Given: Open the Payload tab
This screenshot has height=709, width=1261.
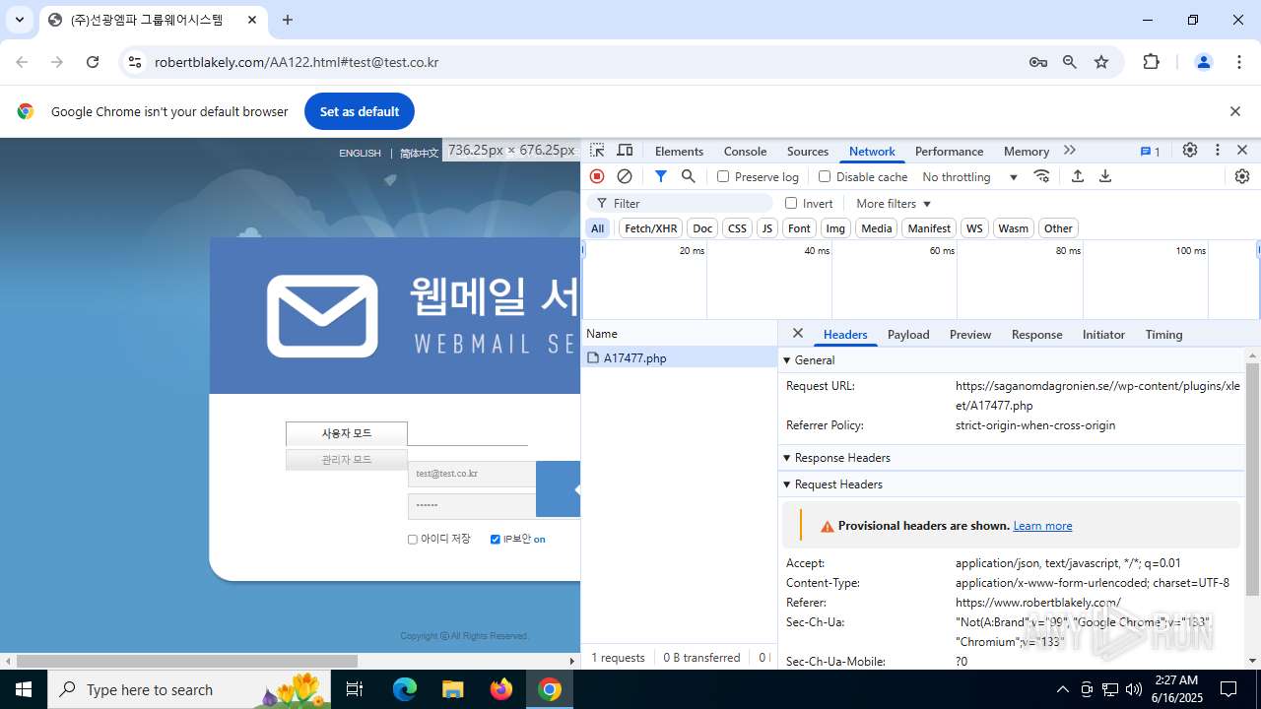Looking at the screenshot, I should click(908, 335).
